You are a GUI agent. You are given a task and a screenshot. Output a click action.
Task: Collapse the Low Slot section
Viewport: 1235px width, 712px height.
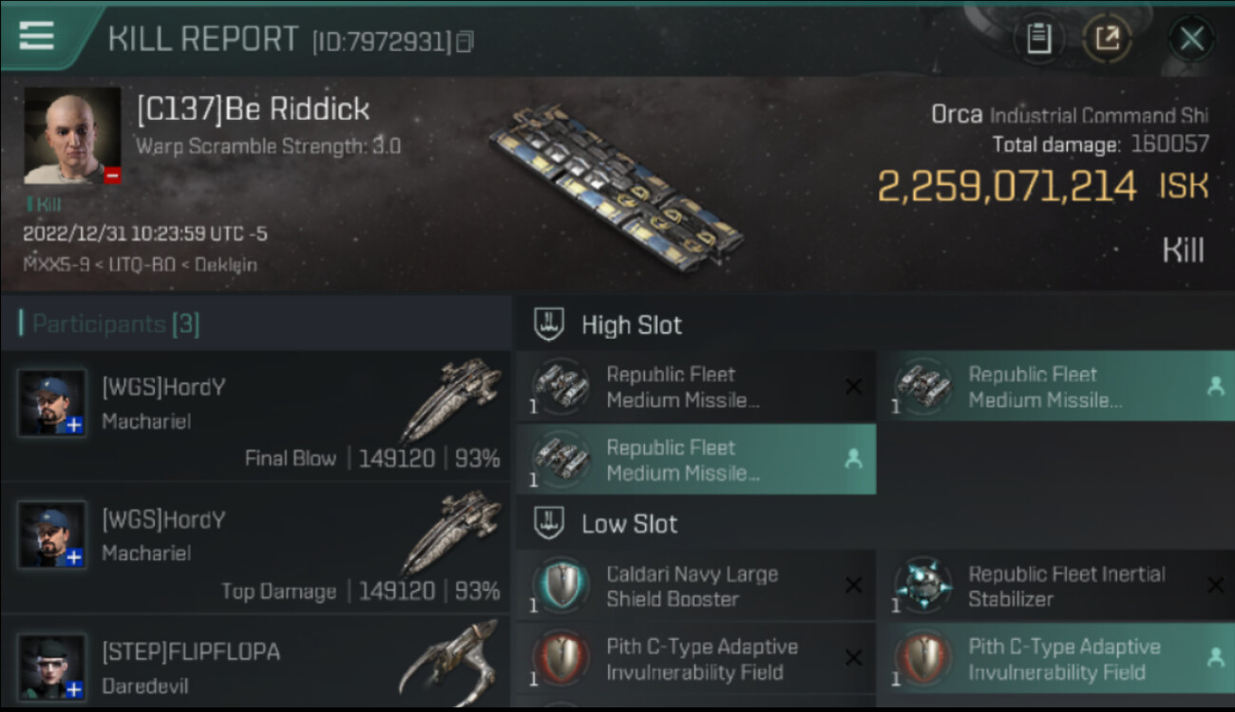click(x=629, y=523)
